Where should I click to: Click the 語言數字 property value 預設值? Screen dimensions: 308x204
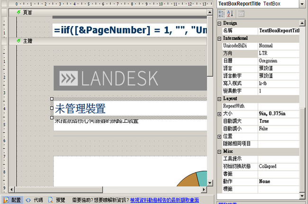[279, 76]
